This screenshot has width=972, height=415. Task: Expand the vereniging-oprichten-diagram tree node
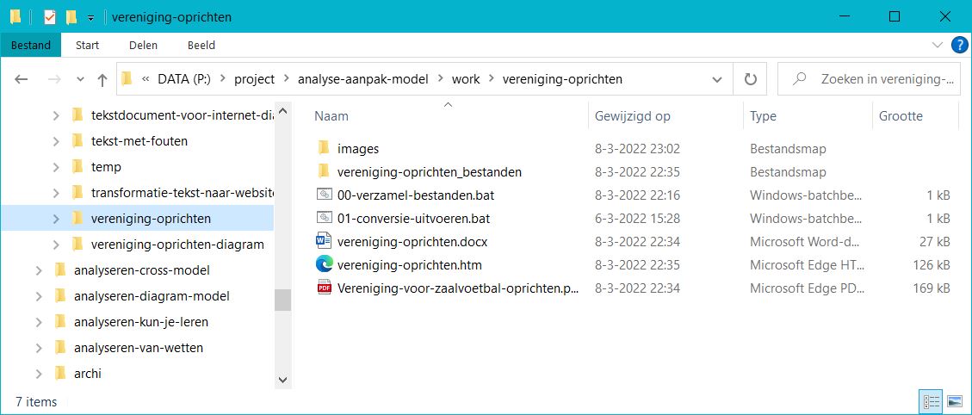(56, 245)
